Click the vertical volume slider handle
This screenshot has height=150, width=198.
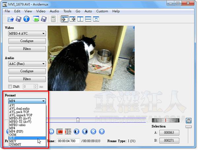[x=188, y=127]
